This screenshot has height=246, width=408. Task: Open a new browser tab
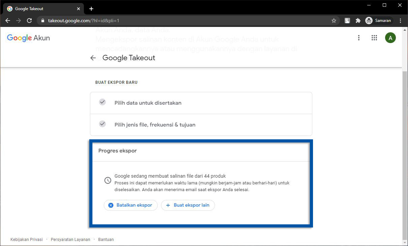pyautogui.click(x=91, y=9)
